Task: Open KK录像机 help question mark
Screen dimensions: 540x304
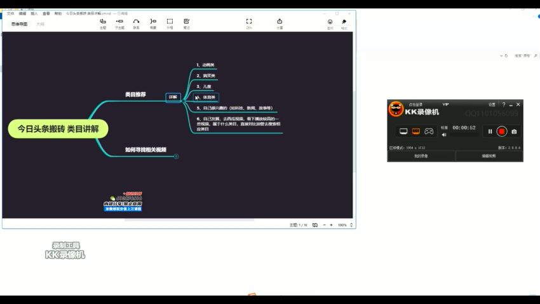Action: point(504,104)
